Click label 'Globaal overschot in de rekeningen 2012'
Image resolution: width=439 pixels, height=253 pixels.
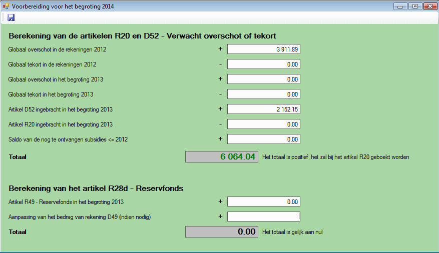(57, 49)
